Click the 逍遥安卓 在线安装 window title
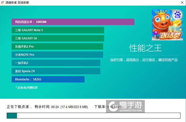 17,2
